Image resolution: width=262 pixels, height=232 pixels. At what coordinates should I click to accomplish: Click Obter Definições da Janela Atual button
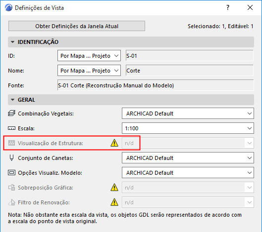pos(77,26)
